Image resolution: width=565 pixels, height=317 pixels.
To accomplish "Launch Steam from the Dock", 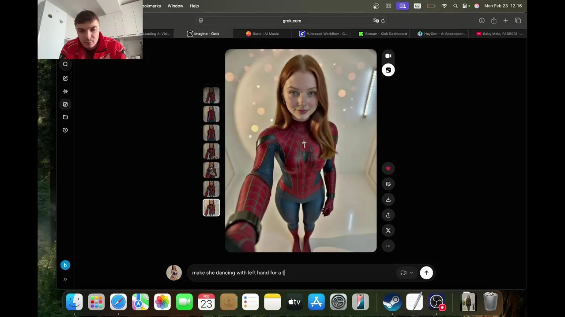I will click(x=392, y=302).
